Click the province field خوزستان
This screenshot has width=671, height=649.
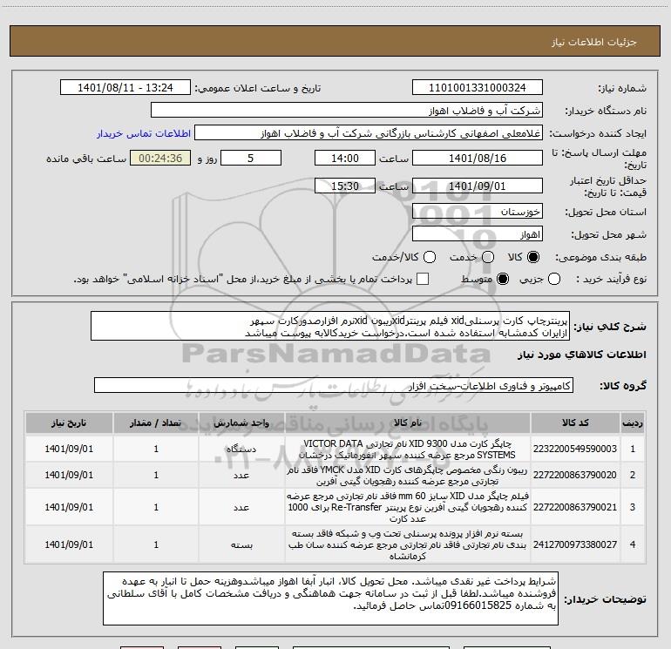pos(478,212)
